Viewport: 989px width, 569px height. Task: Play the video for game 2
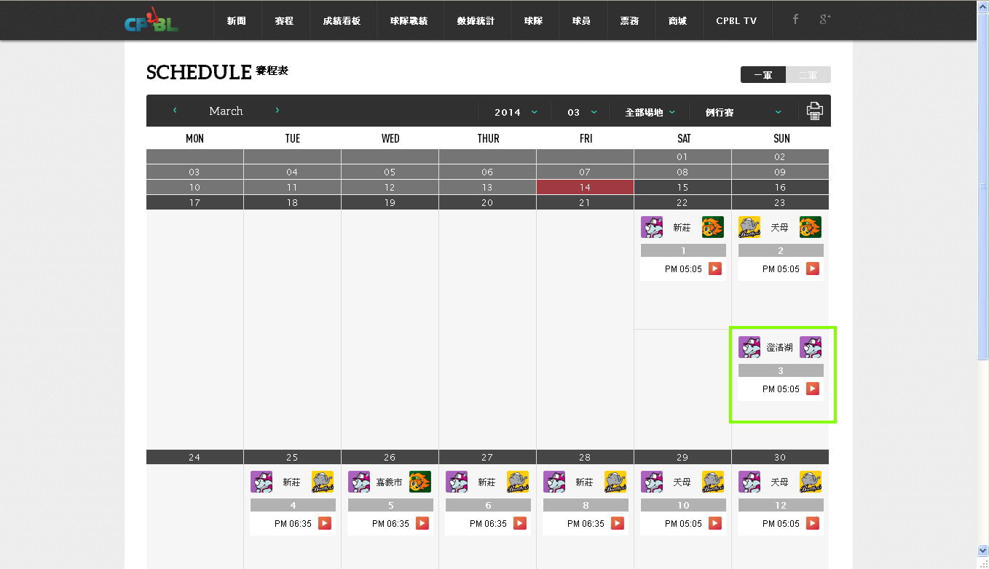click(813, 268)
